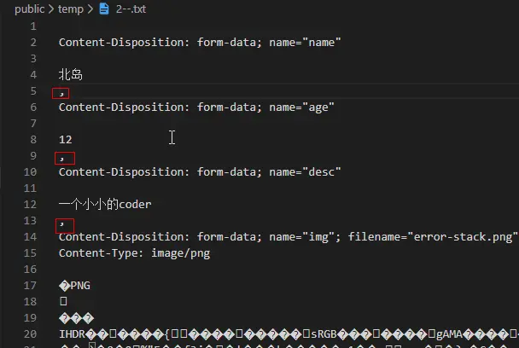Click the replacement characters on line 19
Viewport: 519px width, 348px height.
coord(77,318)
